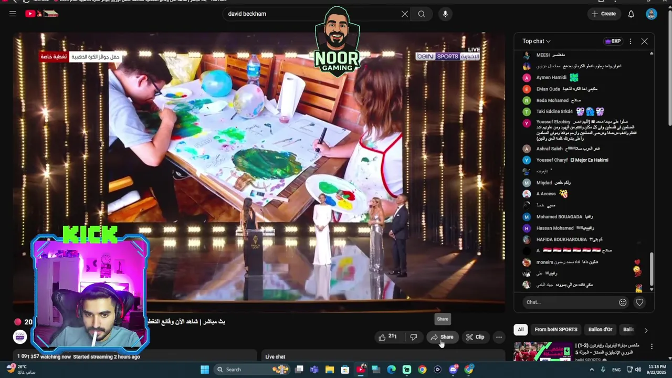Open Task View in taskbar
This screenshot has width=672, height=378.
[x=299, y=370]
